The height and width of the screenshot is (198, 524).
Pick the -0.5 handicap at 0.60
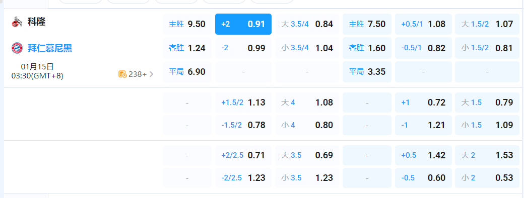tap(423, 178)
